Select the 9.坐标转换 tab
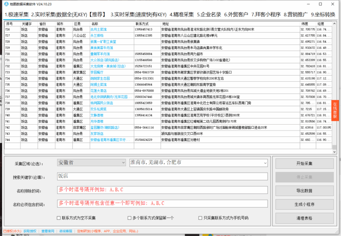Image resolution: width=341 pixels, height=236 pixels. pyautogui.click(x=323, y=14)
